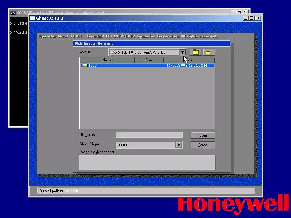
Task: Click the create new folder icon
Action: pyautogui.click(x=209, y=52)
